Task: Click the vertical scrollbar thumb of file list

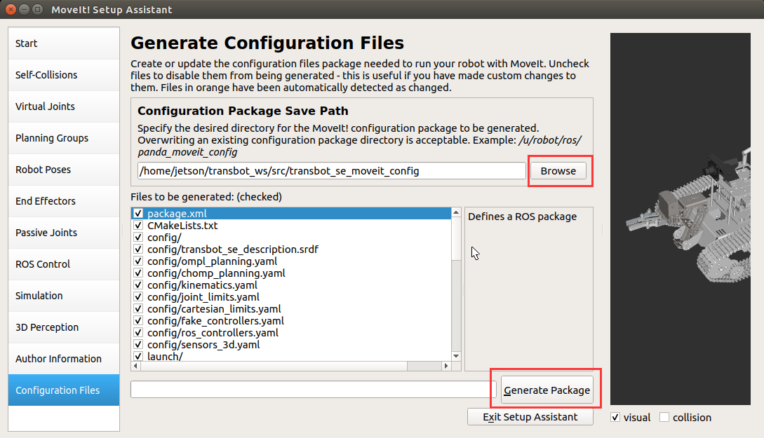Action: pos(456,238)
